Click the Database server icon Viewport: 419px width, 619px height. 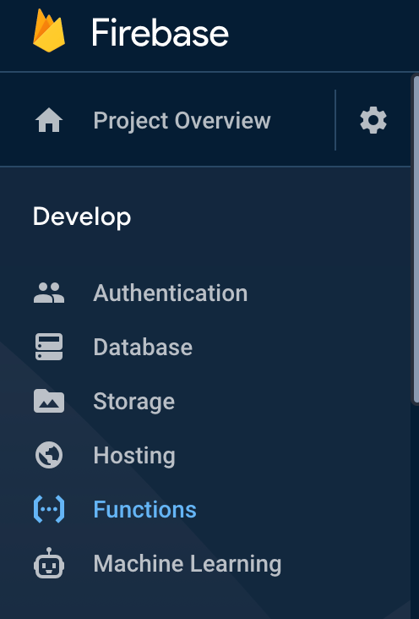49,347
